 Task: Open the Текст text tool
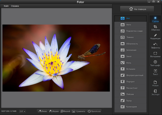155,72
